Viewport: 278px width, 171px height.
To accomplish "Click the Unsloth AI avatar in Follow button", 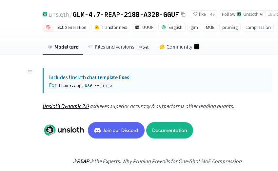I will point(239,14).
